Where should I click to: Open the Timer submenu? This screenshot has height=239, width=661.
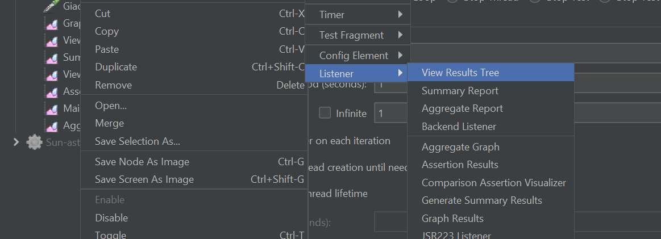357,15
